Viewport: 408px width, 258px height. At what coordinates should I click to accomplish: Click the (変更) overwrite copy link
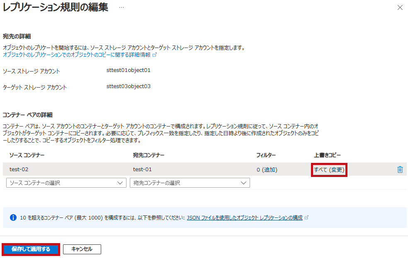[337, 170]
